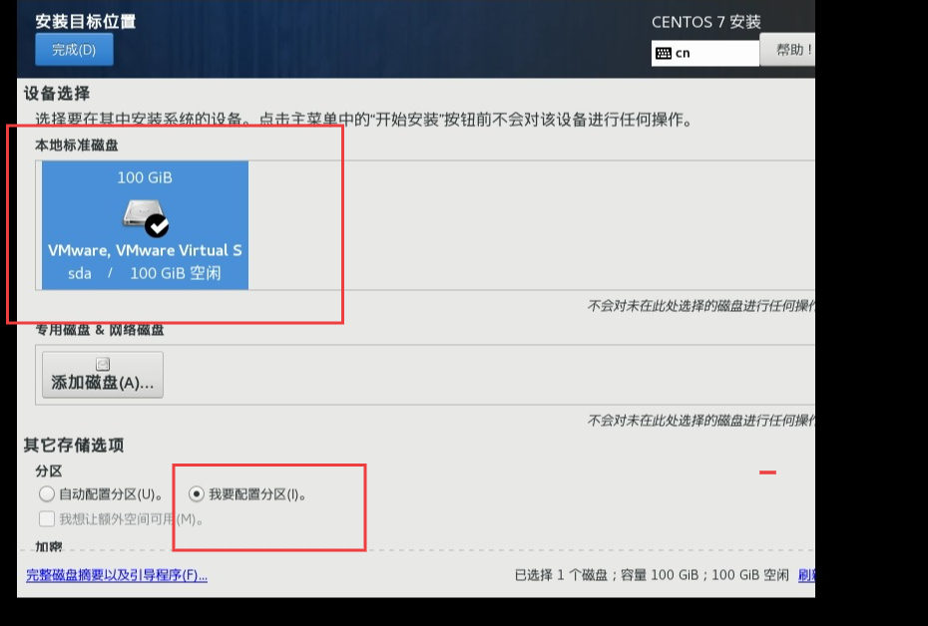This screenshot has width=928, height=626.
Task: Select the 100 GiB VMware sda disk tile
Action: point(145,225)
